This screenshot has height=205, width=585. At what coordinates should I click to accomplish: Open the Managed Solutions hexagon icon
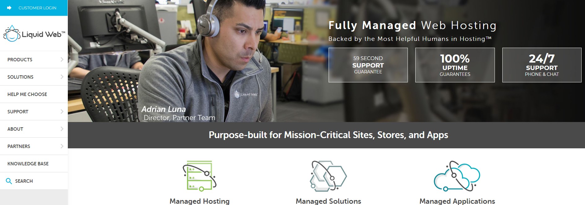click(x=328, y=176)
